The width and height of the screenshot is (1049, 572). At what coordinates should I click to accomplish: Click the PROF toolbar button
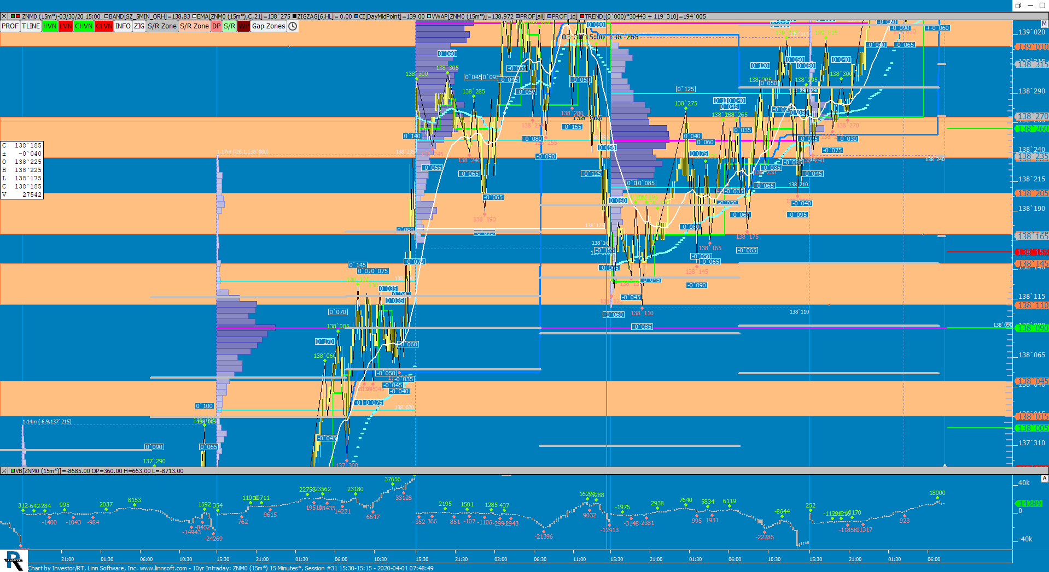coord(10,26)
